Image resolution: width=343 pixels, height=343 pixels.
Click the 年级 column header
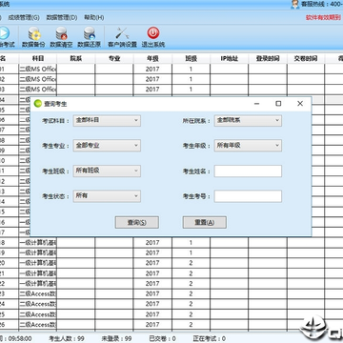click(152, 59)
